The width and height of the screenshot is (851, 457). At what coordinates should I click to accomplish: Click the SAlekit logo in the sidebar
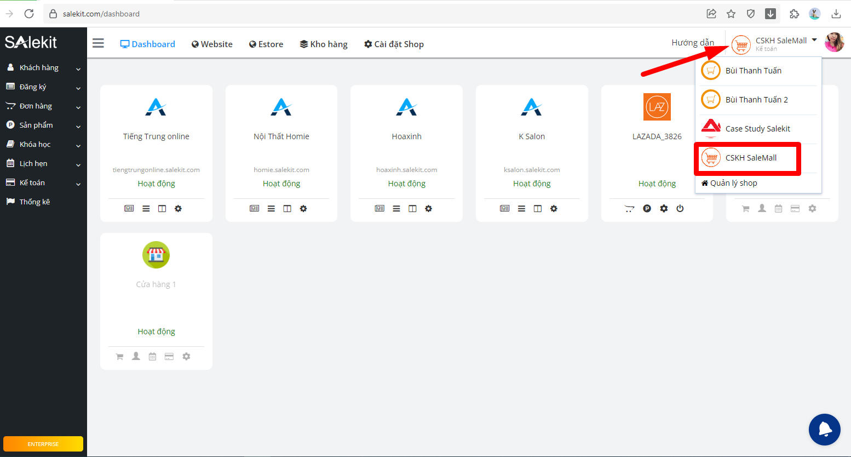tap(31, 42)
